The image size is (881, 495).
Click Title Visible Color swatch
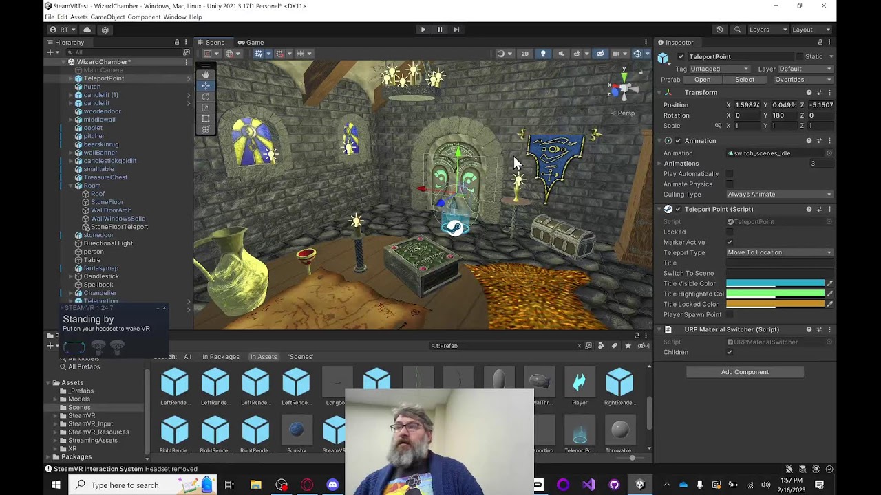[x=775, y=283]
